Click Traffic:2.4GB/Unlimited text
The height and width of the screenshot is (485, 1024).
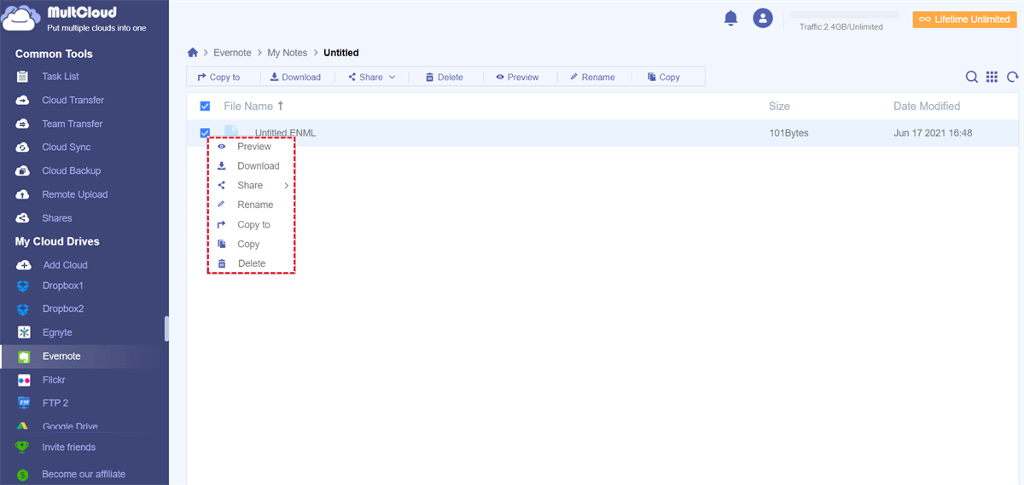(x=841, y=27)
